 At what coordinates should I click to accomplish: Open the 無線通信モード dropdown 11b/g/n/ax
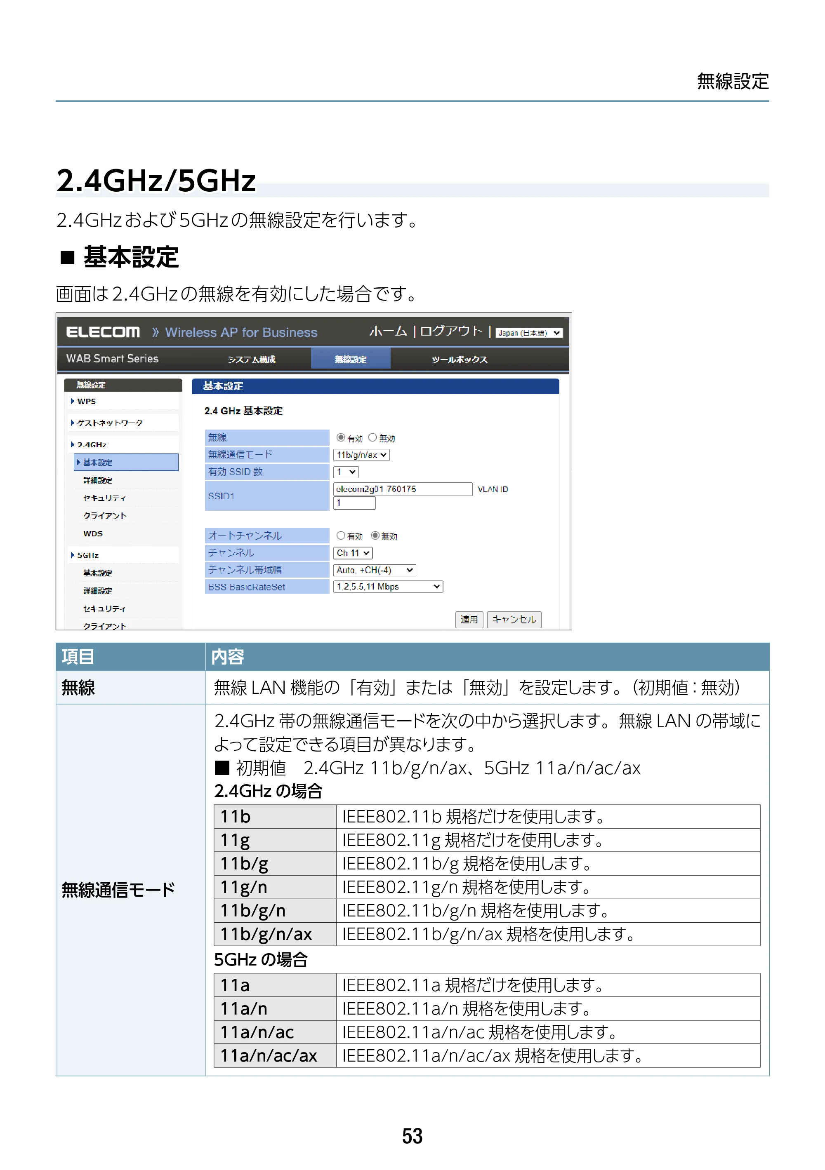tap(361, 455)
